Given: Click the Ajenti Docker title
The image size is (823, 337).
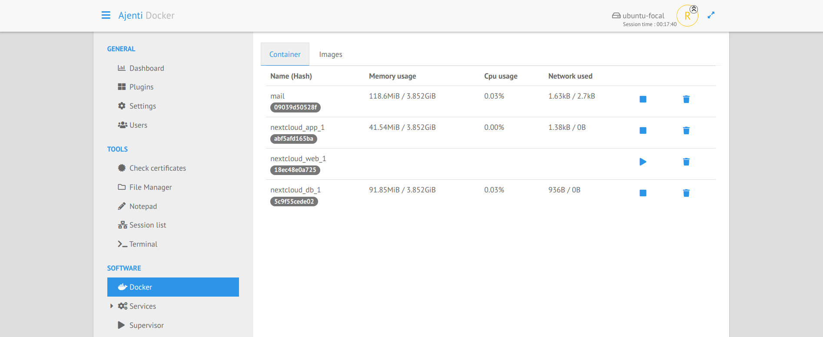Looking at the screenshot, I should pos(146,16).
